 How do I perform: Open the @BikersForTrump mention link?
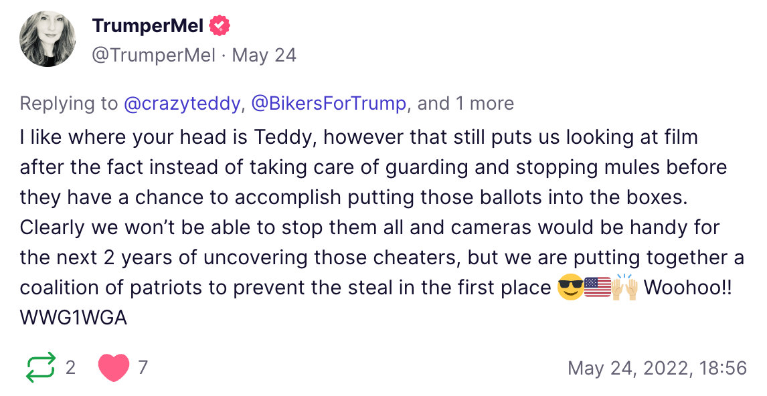click(328, 104)
